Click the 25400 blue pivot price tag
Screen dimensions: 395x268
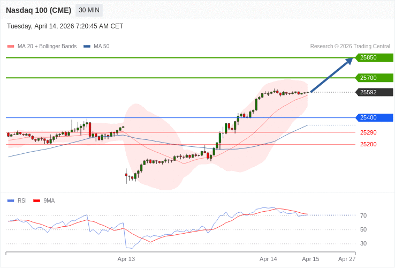point(374,117)
